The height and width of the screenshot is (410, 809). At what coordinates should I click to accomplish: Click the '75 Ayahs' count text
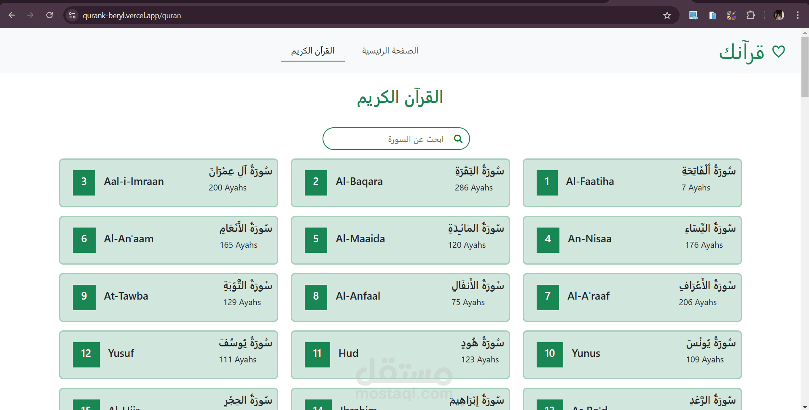tap(468, 303)
